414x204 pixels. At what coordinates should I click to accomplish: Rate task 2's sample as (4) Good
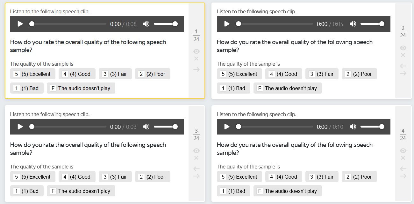click(x=282, y=74)
